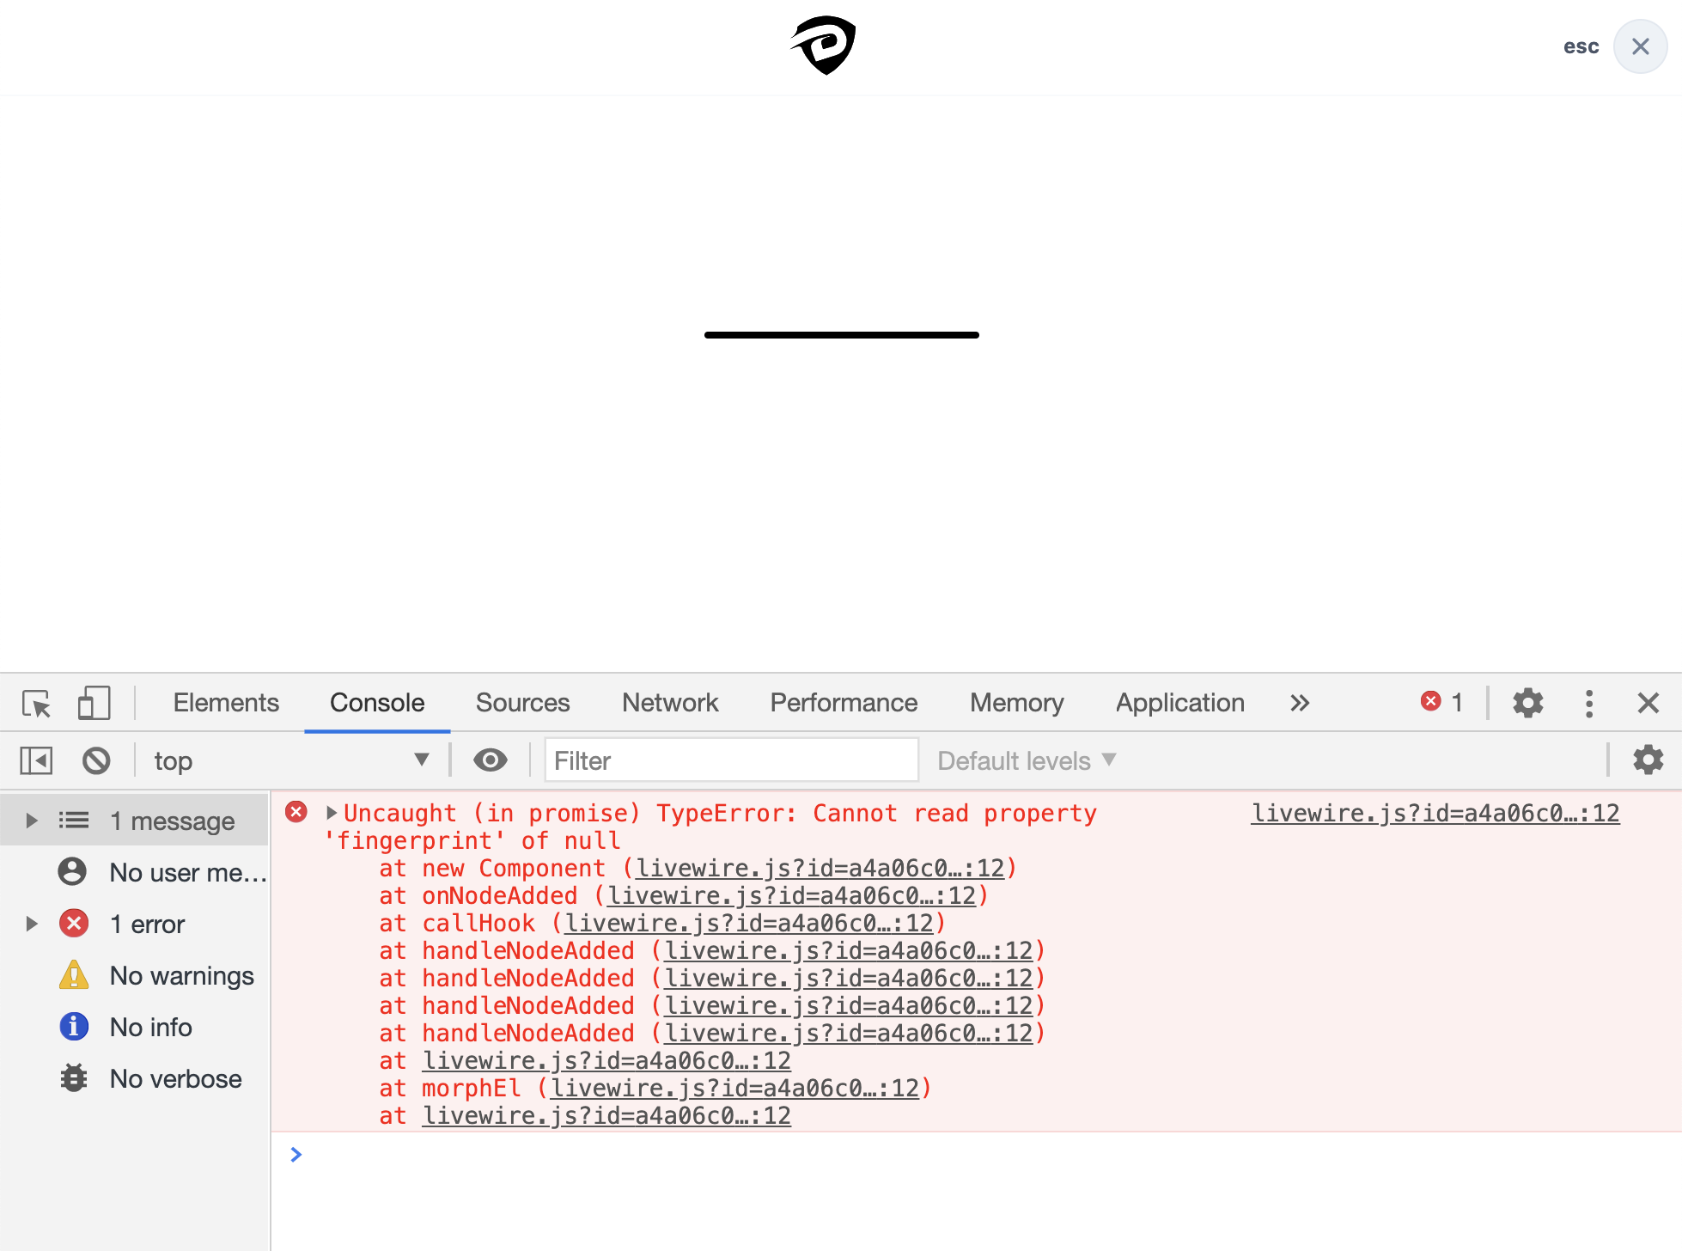Select the 'No verbose' filter category
The image size is (1682, 1251).
click(x=175, y=1078)
